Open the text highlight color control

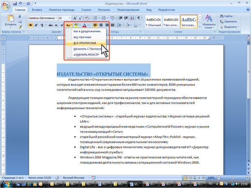click(x=77, y=25)
